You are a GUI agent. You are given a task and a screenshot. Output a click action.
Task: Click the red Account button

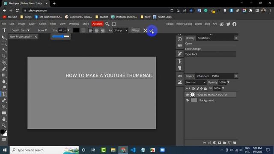click(x=98, y=24)
